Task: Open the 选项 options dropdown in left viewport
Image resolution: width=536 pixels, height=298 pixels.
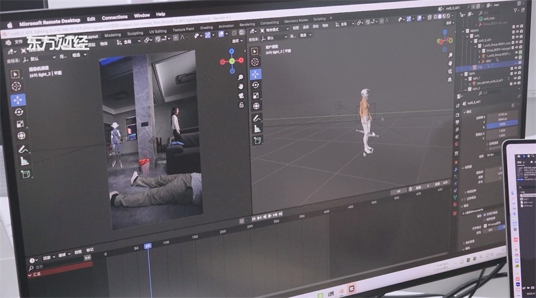Action: click(237, 41)
